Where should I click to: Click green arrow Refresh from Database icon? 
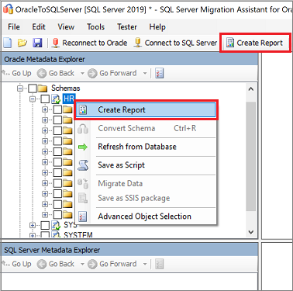coord(83,147)
